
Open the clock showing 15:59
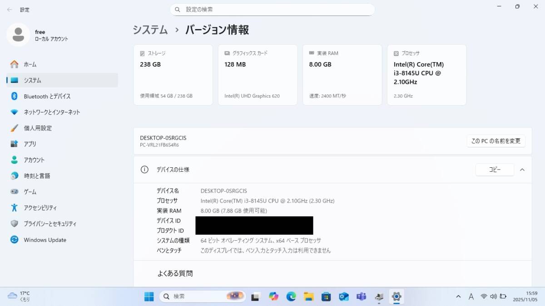tap(525, 296)
